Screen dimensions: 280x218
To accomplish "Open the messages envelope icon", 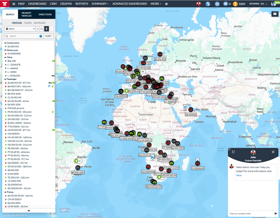I will click(x=225, y=4).
